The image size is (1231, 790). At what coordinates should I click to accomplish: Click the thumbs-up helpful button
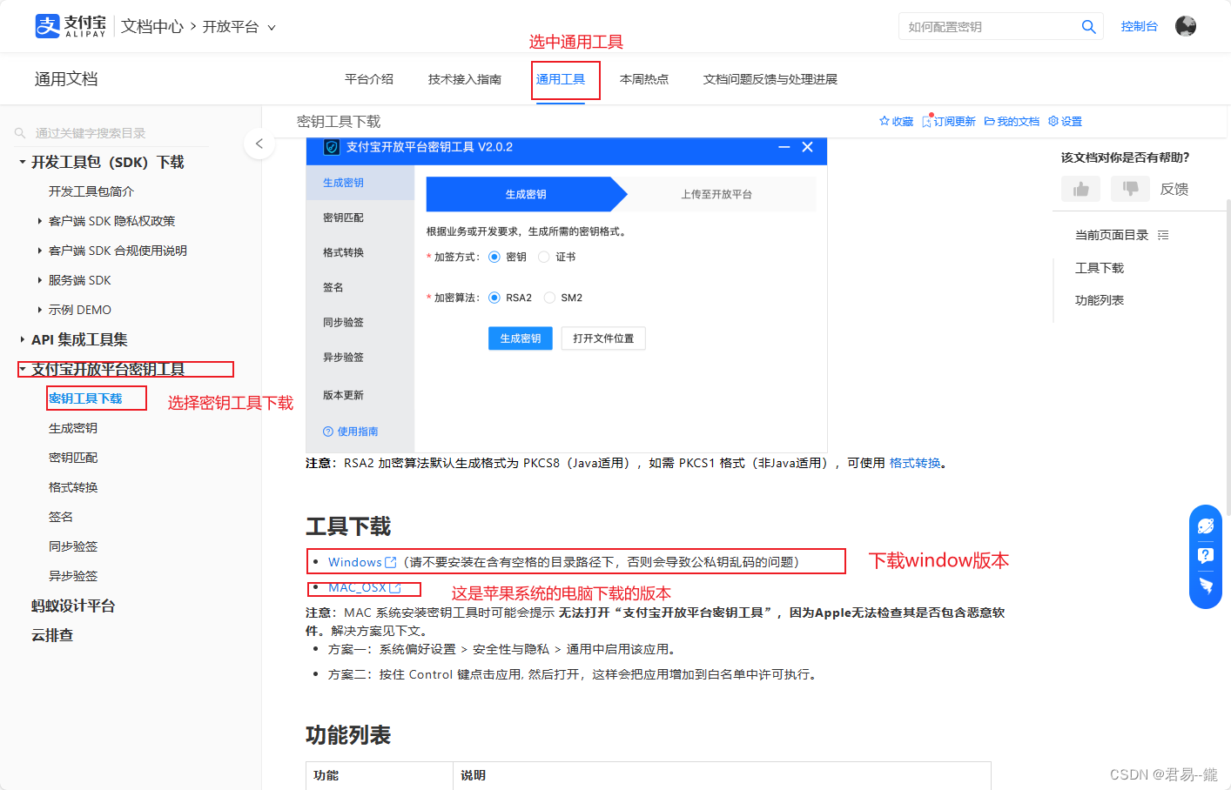1080,189
